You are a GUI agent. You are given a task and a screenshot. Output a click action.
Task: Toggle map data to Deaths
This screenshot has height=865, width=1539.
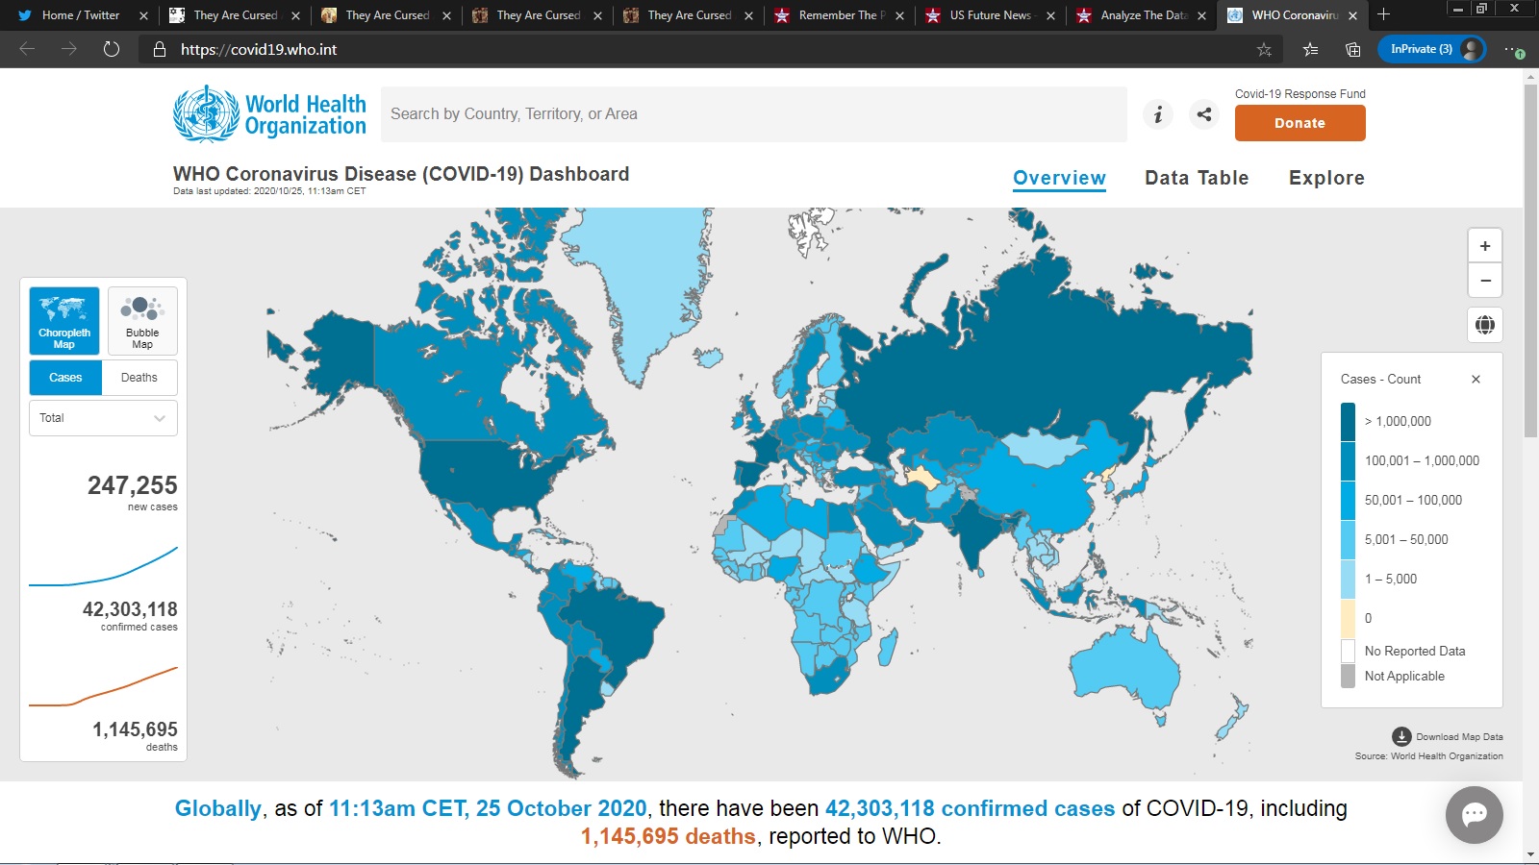coord(139,378)
